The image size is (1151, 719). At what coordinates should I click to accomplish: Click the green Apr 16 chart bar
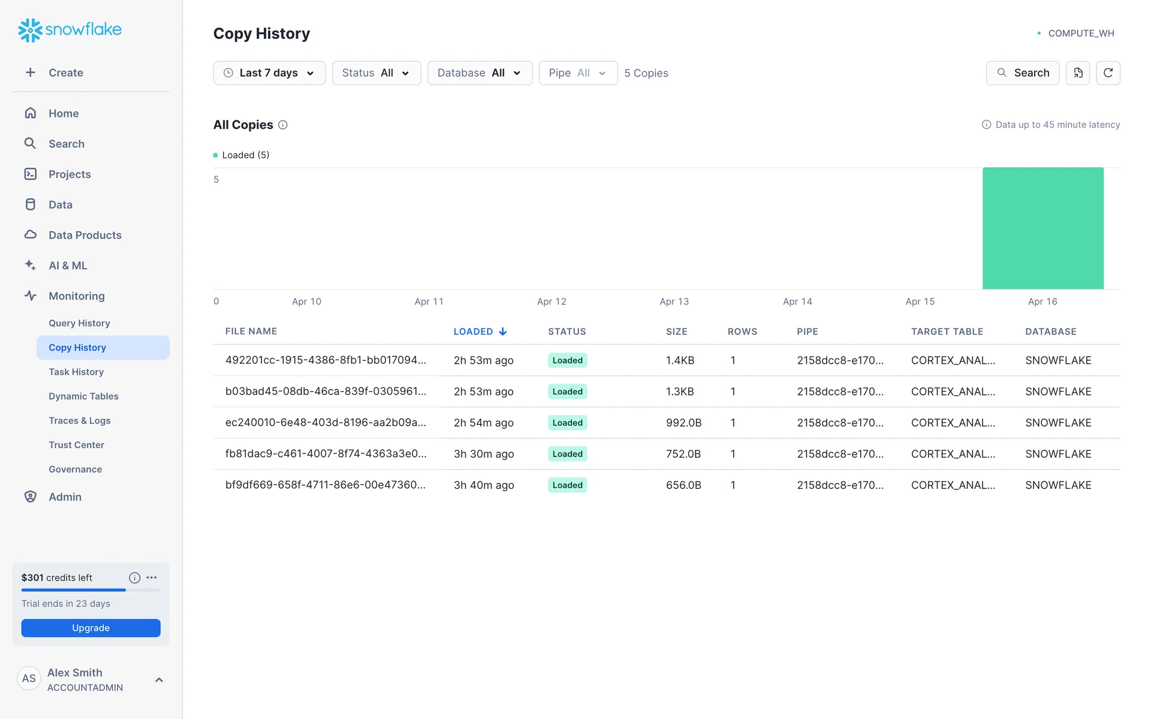coord(1042,228)
